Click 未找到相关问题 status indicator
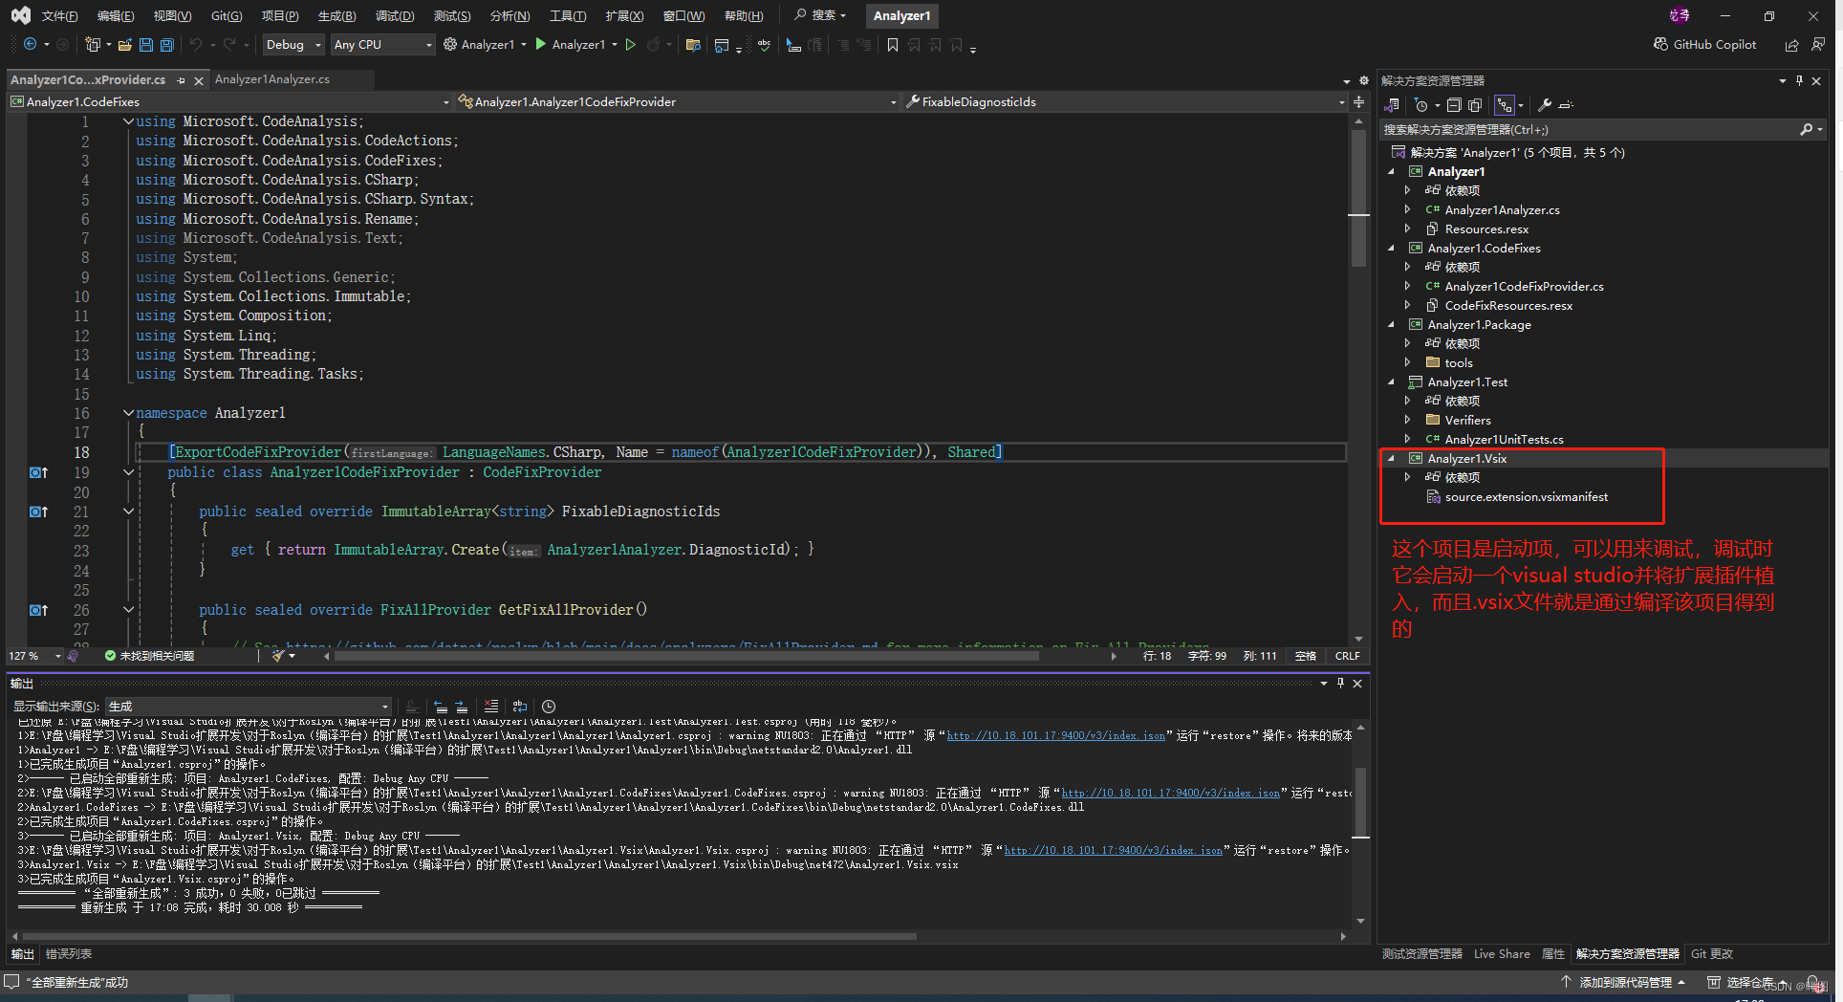The width and height of the screenshot is (1843, 1002). [149, 656]
